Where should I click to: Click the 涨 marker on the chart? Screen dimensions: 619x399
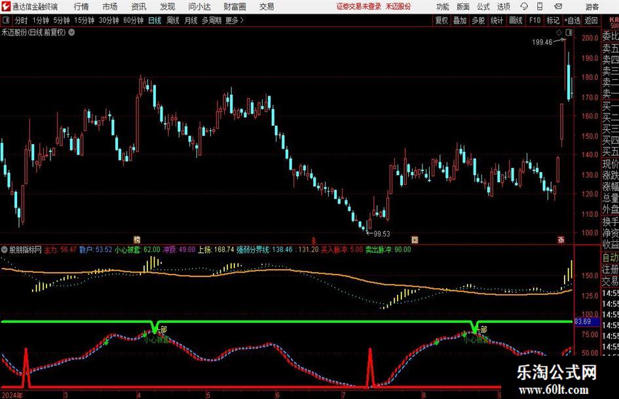pos(561,239)
